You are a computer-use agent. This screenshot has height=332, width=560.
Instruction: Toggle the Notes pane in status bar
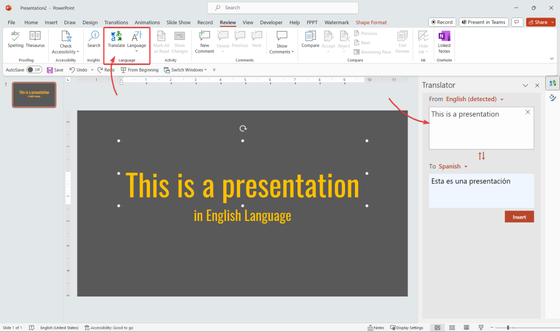click(375, 328)
